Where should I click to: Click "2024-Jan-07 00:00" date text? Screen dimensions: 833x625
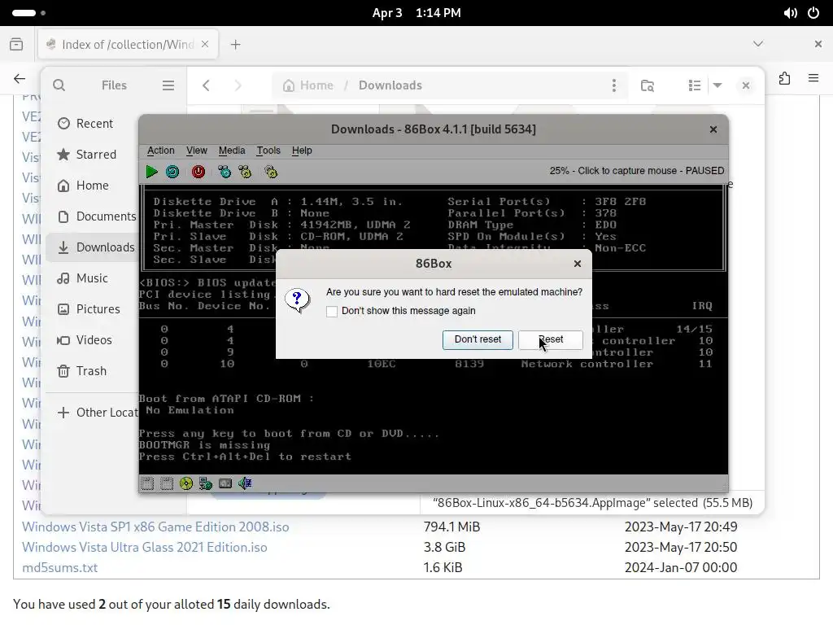681,567
